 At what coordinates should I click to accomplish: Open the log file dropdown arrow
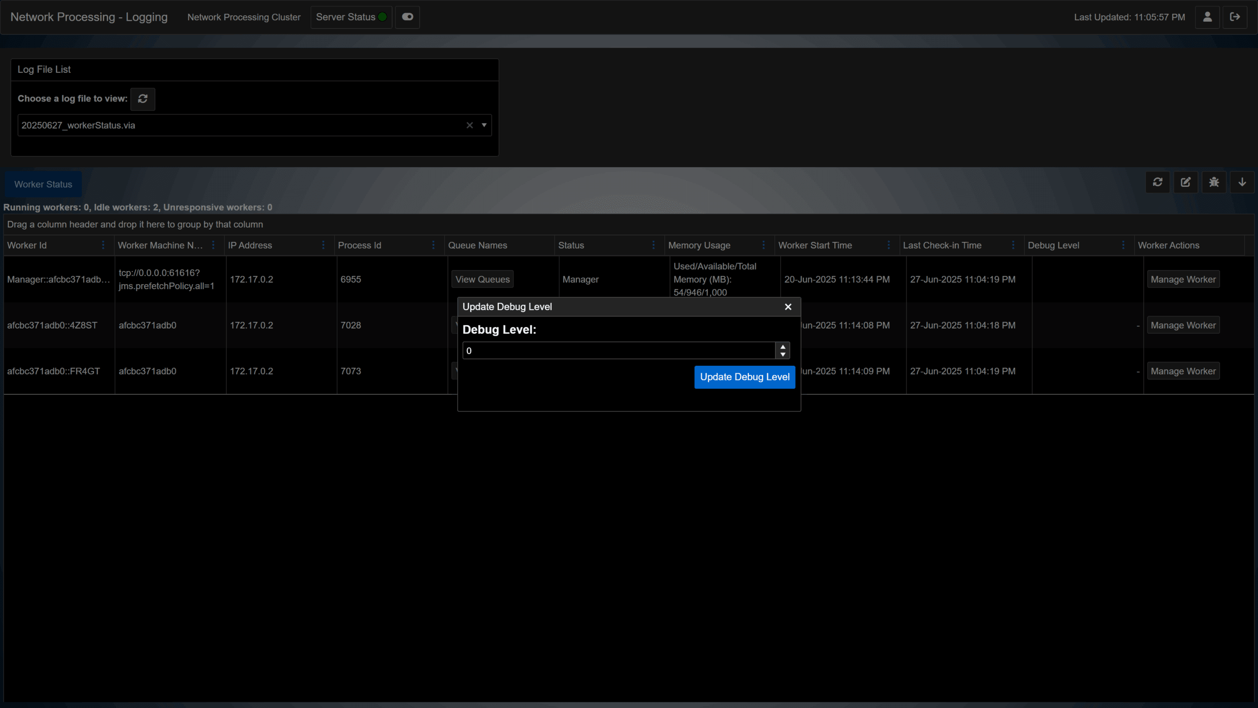[484, 125]
